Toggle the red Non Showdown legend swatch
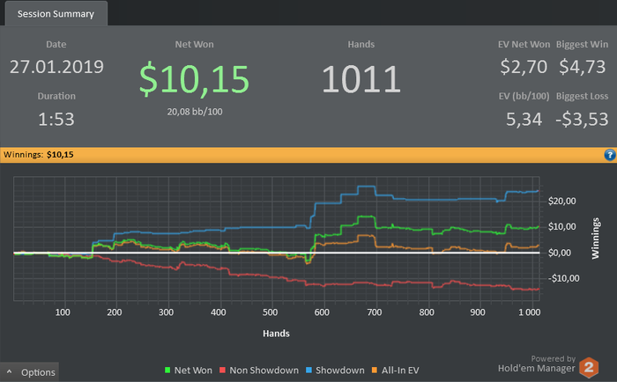Viewport: 617px width, 382px height. [x=222, y=371]
